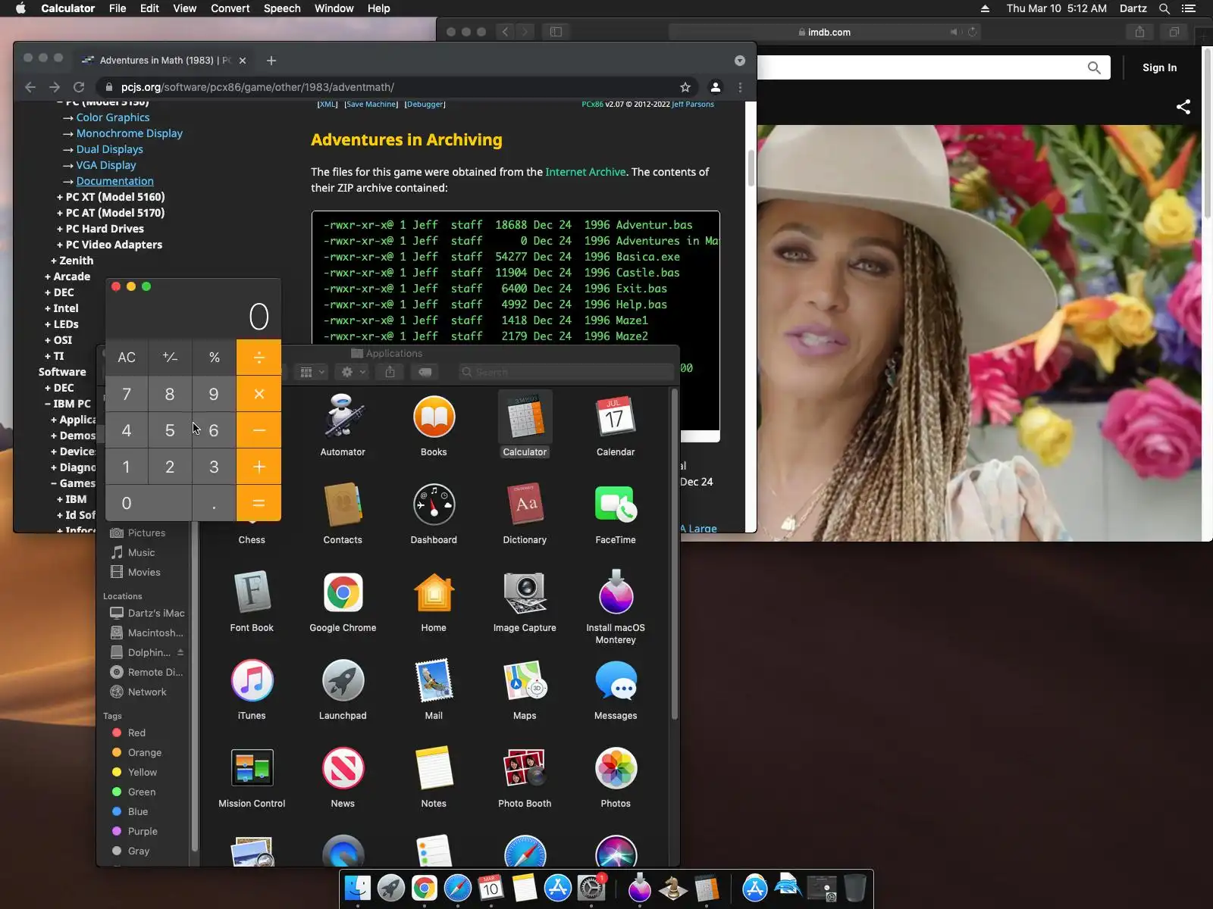Image resolution: width=1213 pixels, height=909 pixels.
Task: Open iTunes in the Applications folder
Action: point(252,680)
